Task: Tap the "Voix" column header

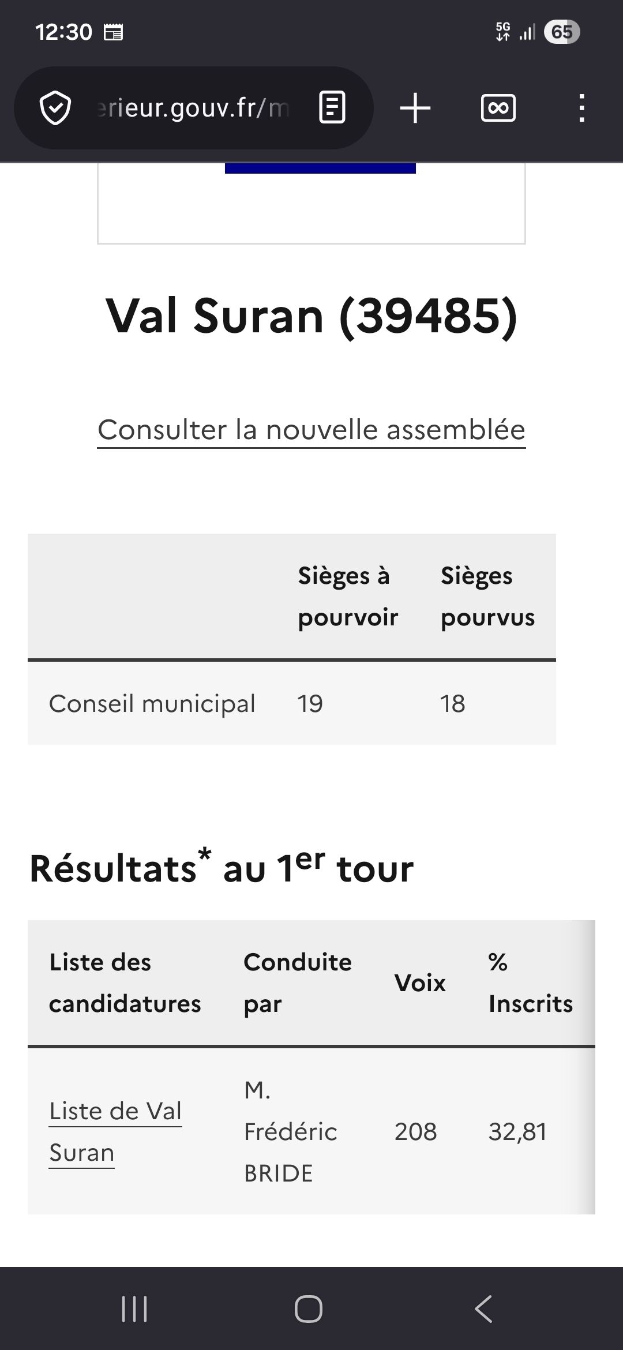Action: pos(420,982)
